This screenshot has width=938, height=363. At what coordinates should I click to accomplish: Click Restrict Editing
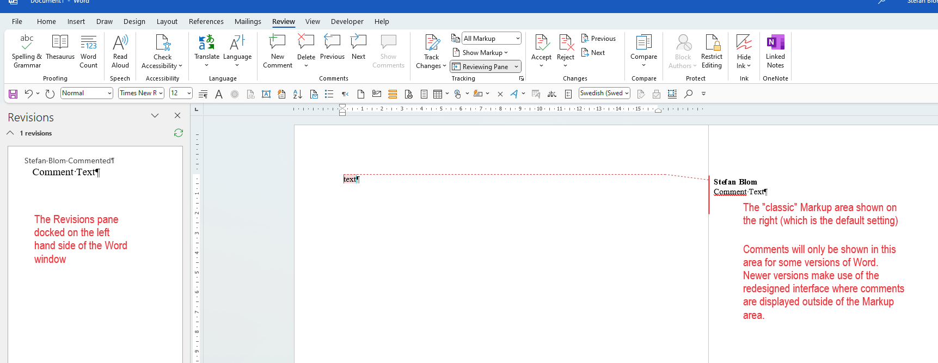pos(712,51)
